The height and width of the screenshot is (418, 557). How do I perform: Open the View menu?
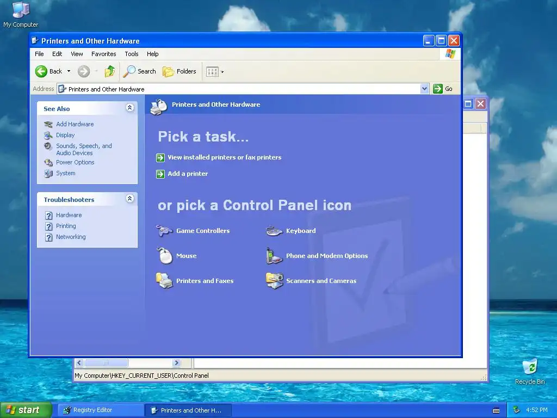point(77,54)
